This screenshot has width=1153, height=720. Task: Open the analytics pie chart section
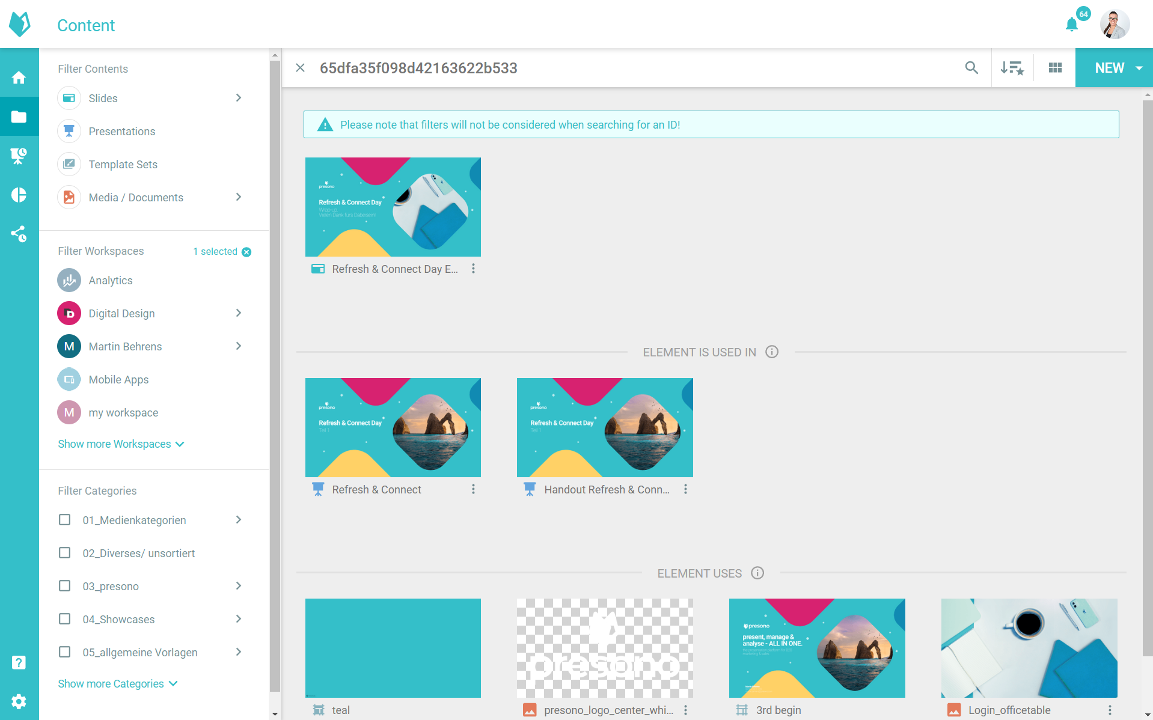coord(19,195)
